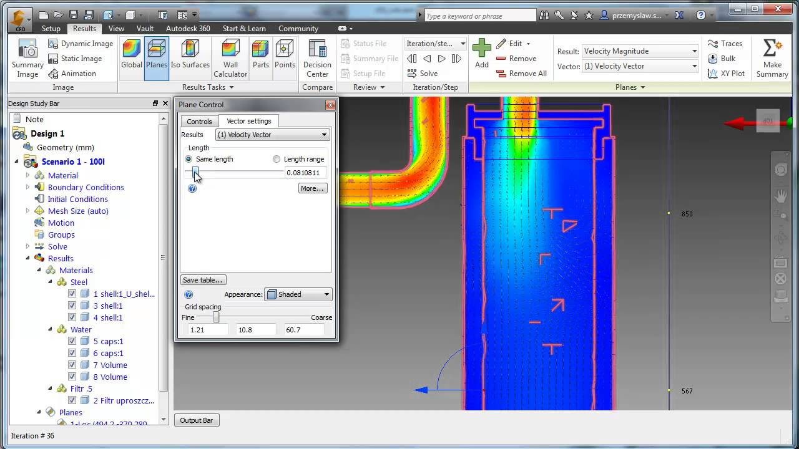Click the More button

point(312,188)
